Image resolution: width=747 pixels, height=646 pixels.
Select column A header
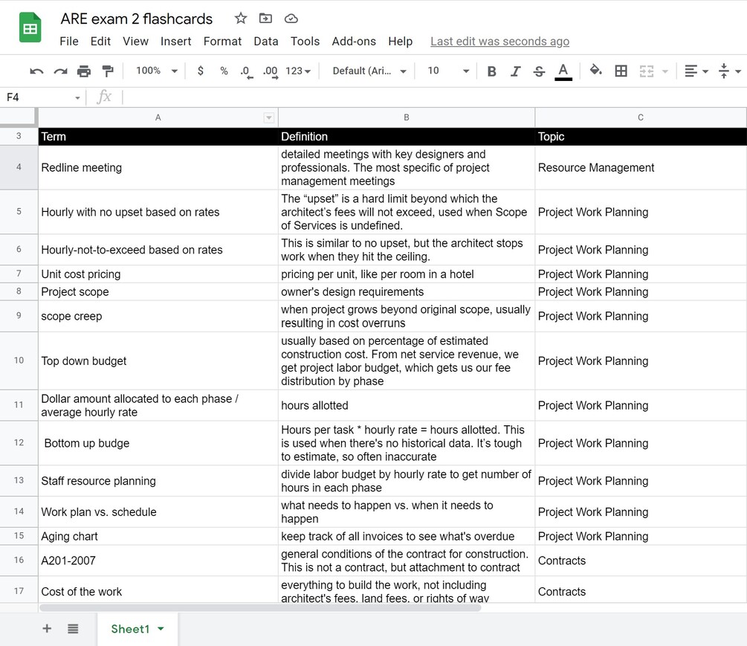(158, 117)
